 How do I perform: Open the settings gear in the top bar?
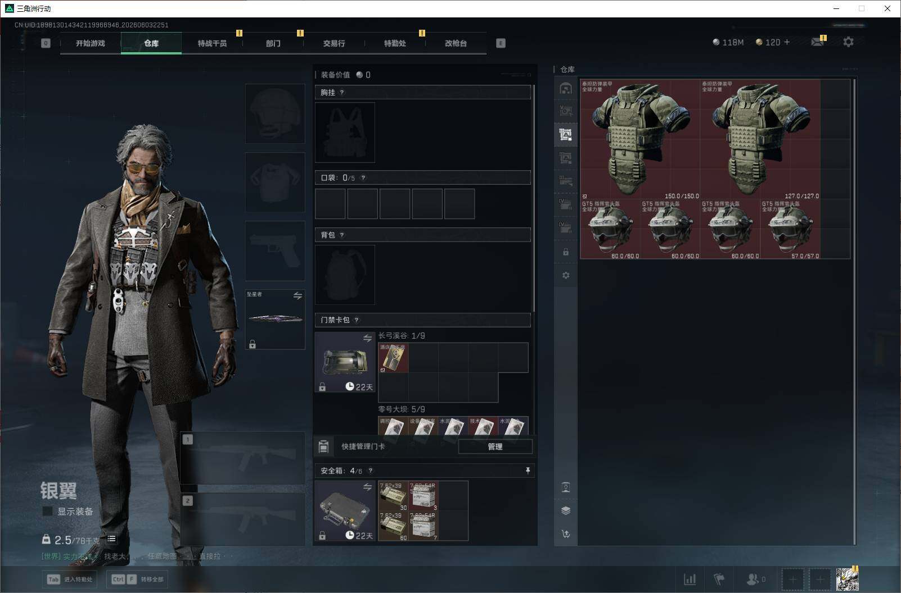tap(848, 42)
